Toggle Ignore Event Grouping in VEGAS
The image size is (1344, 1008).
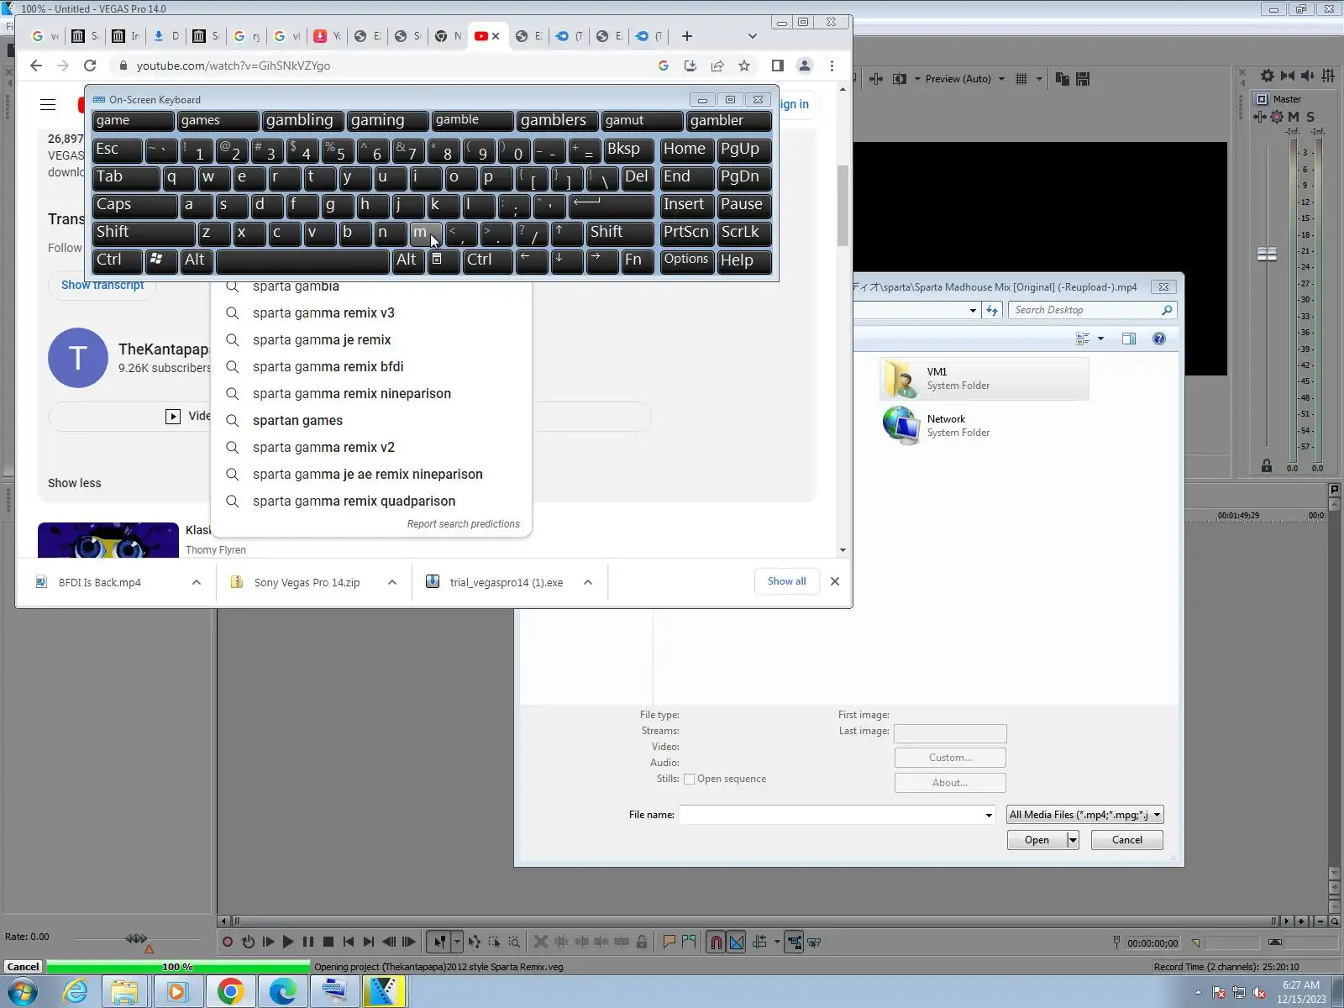point(814,942)
